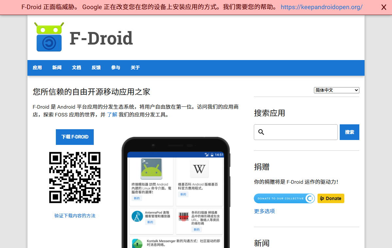This screenshot has height=248, width=392.
Task: Click the magnifier icon in the search box
Action: [x=261, y=132]
